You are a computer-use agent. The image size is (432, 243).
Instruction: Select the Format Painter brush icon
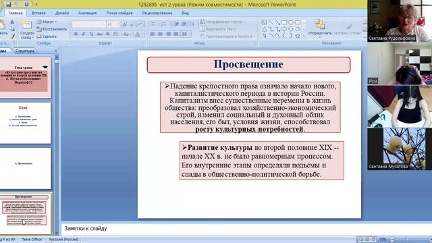(x=12, y=36)
